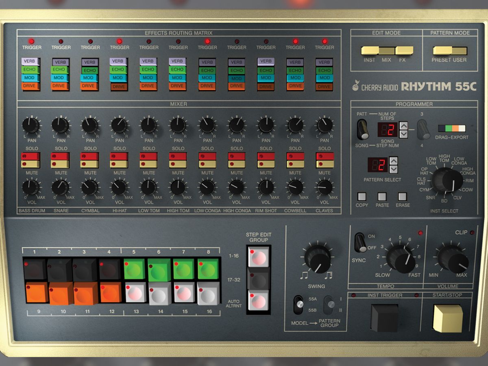This screenshot has height=366, width=488.
Task: Toggle the SYNC on/off switch
Action: point(360,242)
